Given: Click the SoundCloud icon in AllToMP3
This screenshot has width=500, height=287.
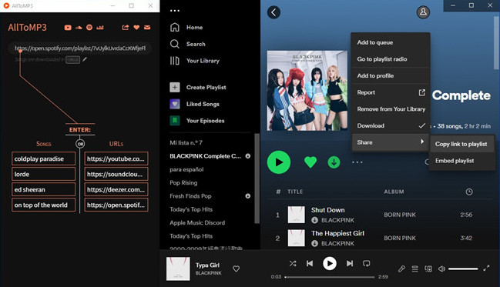Looking at the screenshot, I should click(x=79, y=28).
